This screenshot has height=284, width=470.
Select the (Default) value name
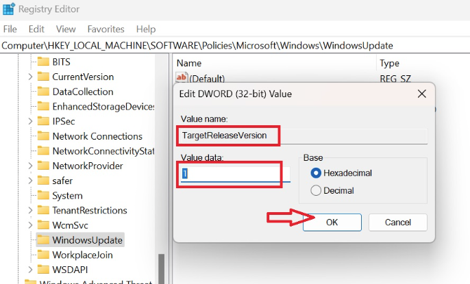point(207,79)
